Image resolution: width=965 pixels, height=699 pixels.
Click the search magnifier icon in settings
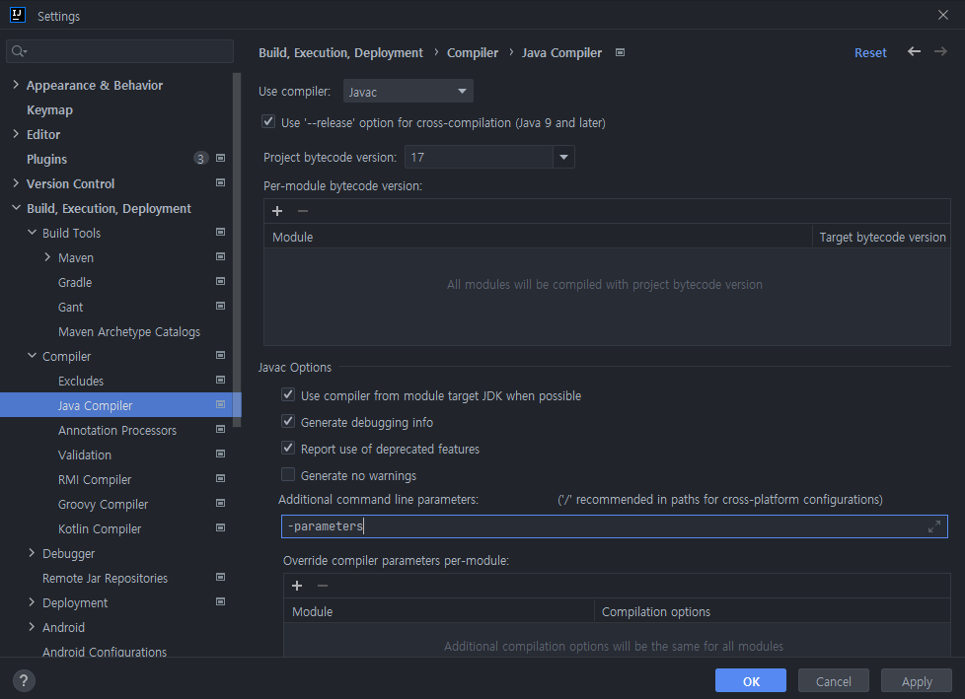tap(19, 51)
